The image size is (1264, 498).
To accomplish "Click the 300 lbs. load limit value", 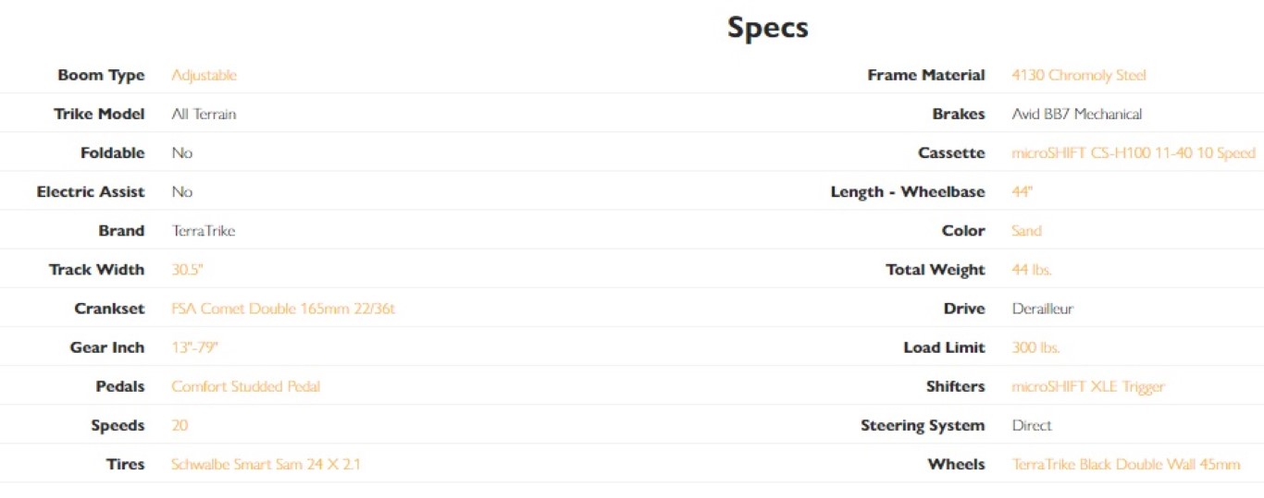I will click(x=1035, y=346).
